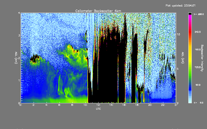Click the 'UTC' x-axis label
Viewport: 207px width, 129px height.
point(98,109)
